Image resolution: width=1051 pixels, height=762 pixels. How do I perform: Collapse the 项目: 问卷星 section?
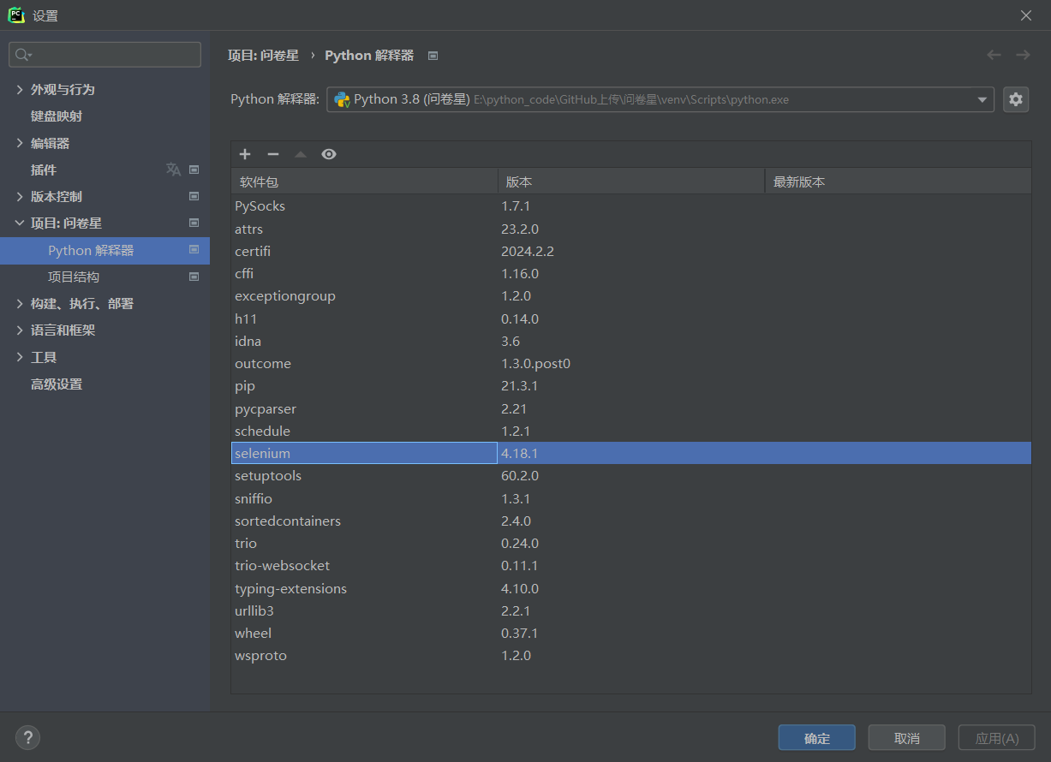[x=20, y=223]
